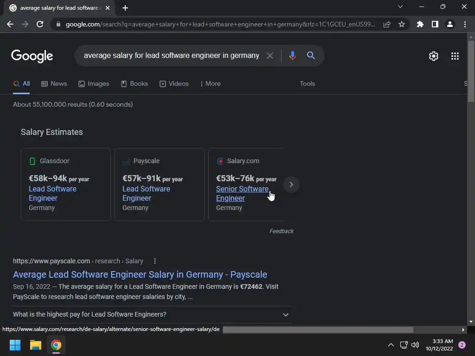The height and width of the screenshot is (356, 475).
Task: Click the €57k–91k per year figure
Action: (152, 178)
